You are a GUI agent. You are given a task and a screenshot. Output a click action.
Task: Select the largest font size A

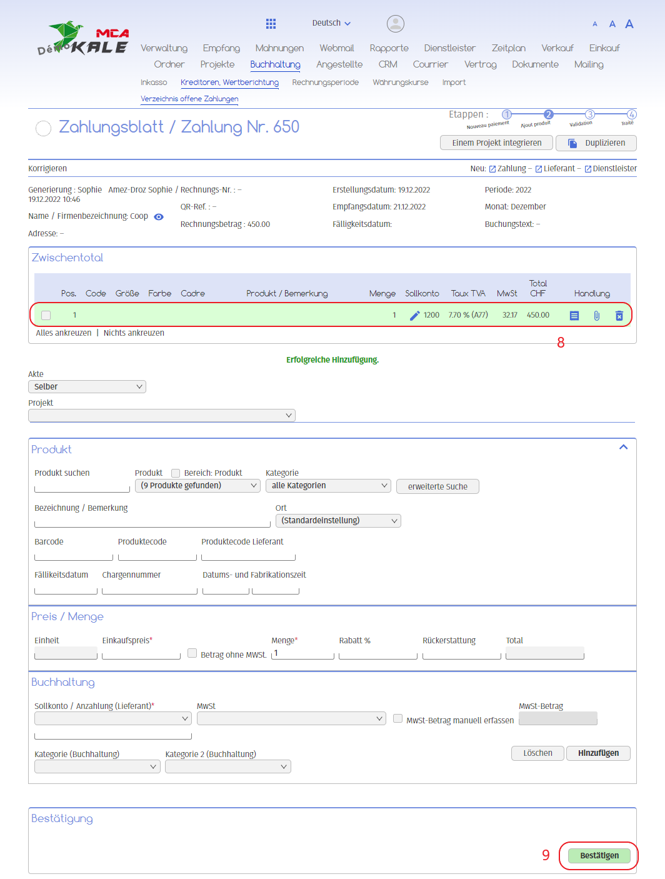629,24
